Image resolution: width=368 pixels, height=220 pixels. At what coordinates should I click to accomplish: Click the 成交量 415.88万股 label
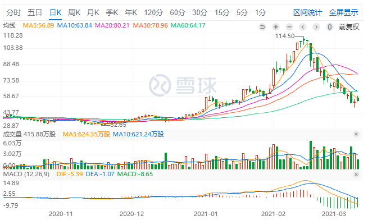point(29,134)
